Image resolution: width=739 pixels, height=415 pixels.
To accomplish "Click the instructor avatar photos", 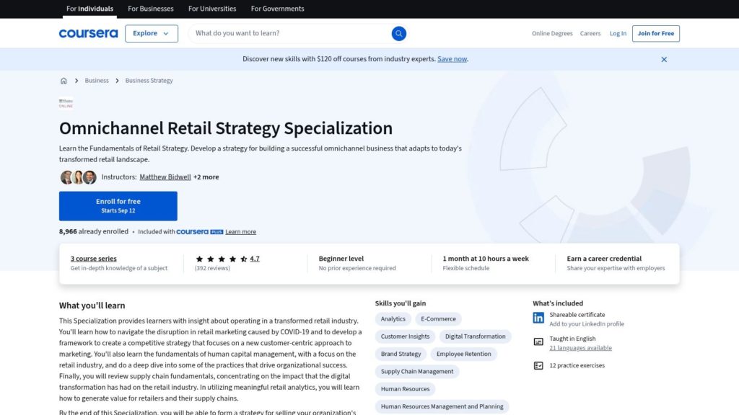I will [x=78, y=177].
